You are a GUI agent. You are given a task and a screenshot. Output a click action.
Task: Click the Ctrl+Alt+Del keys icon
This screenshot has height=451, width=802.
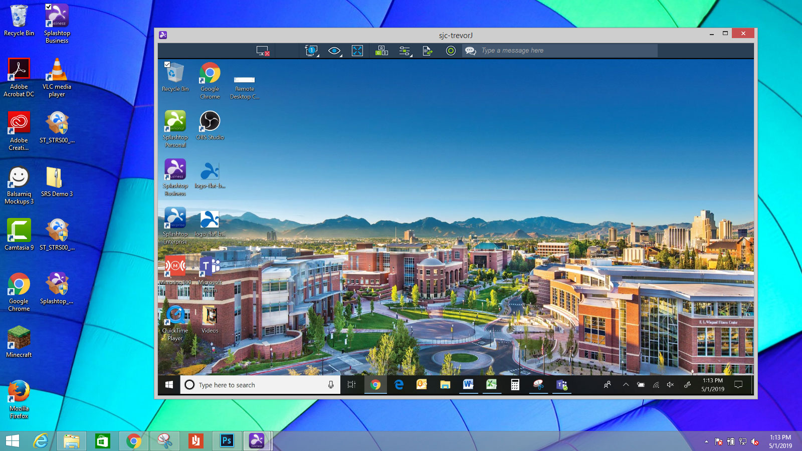tap(381, 51)
